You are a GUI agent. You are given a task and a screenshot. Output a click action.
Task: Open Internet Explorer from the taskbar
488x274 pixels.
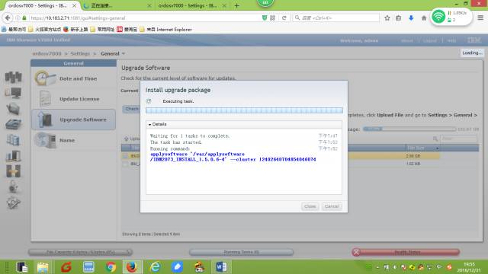click(x=155, y=267)
